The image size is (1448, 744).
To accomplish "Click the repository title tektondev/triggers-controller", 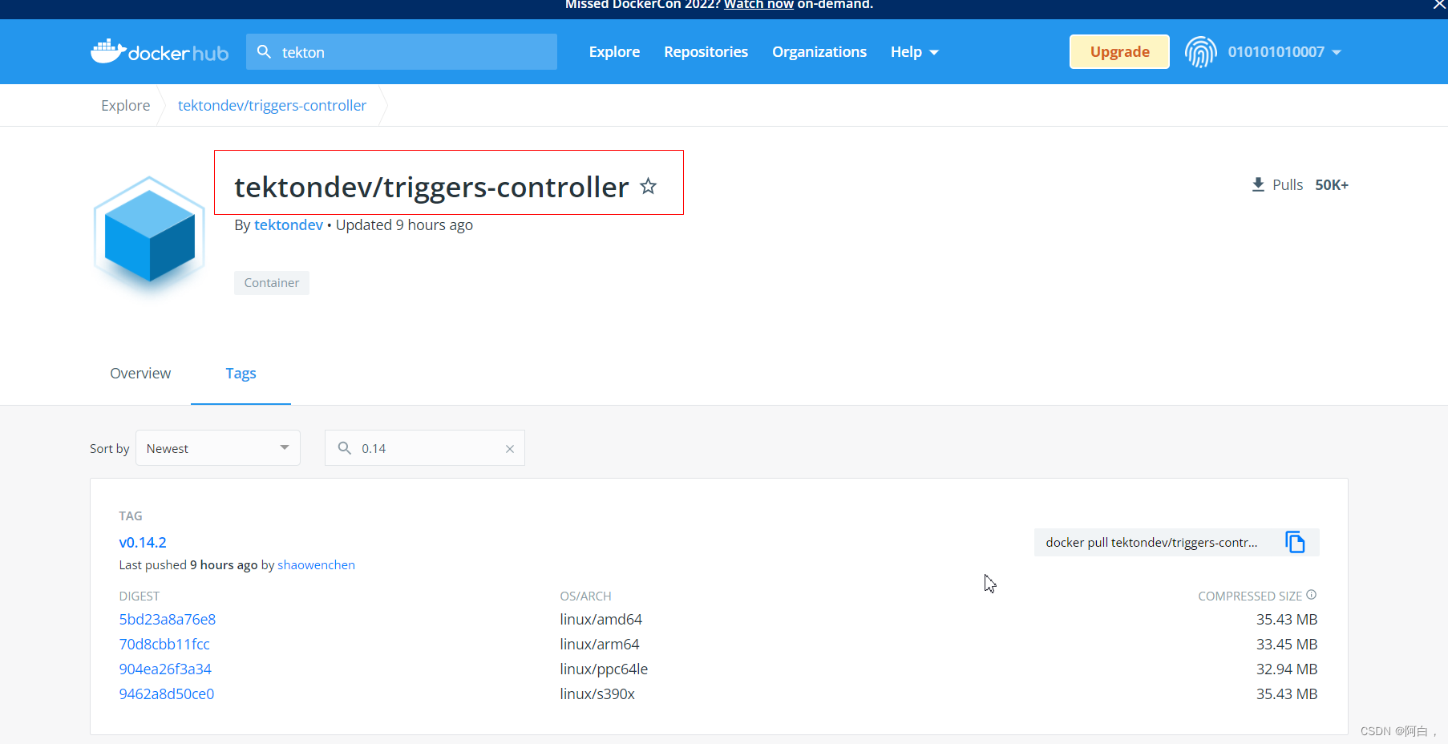I will [x=431, y=187].
